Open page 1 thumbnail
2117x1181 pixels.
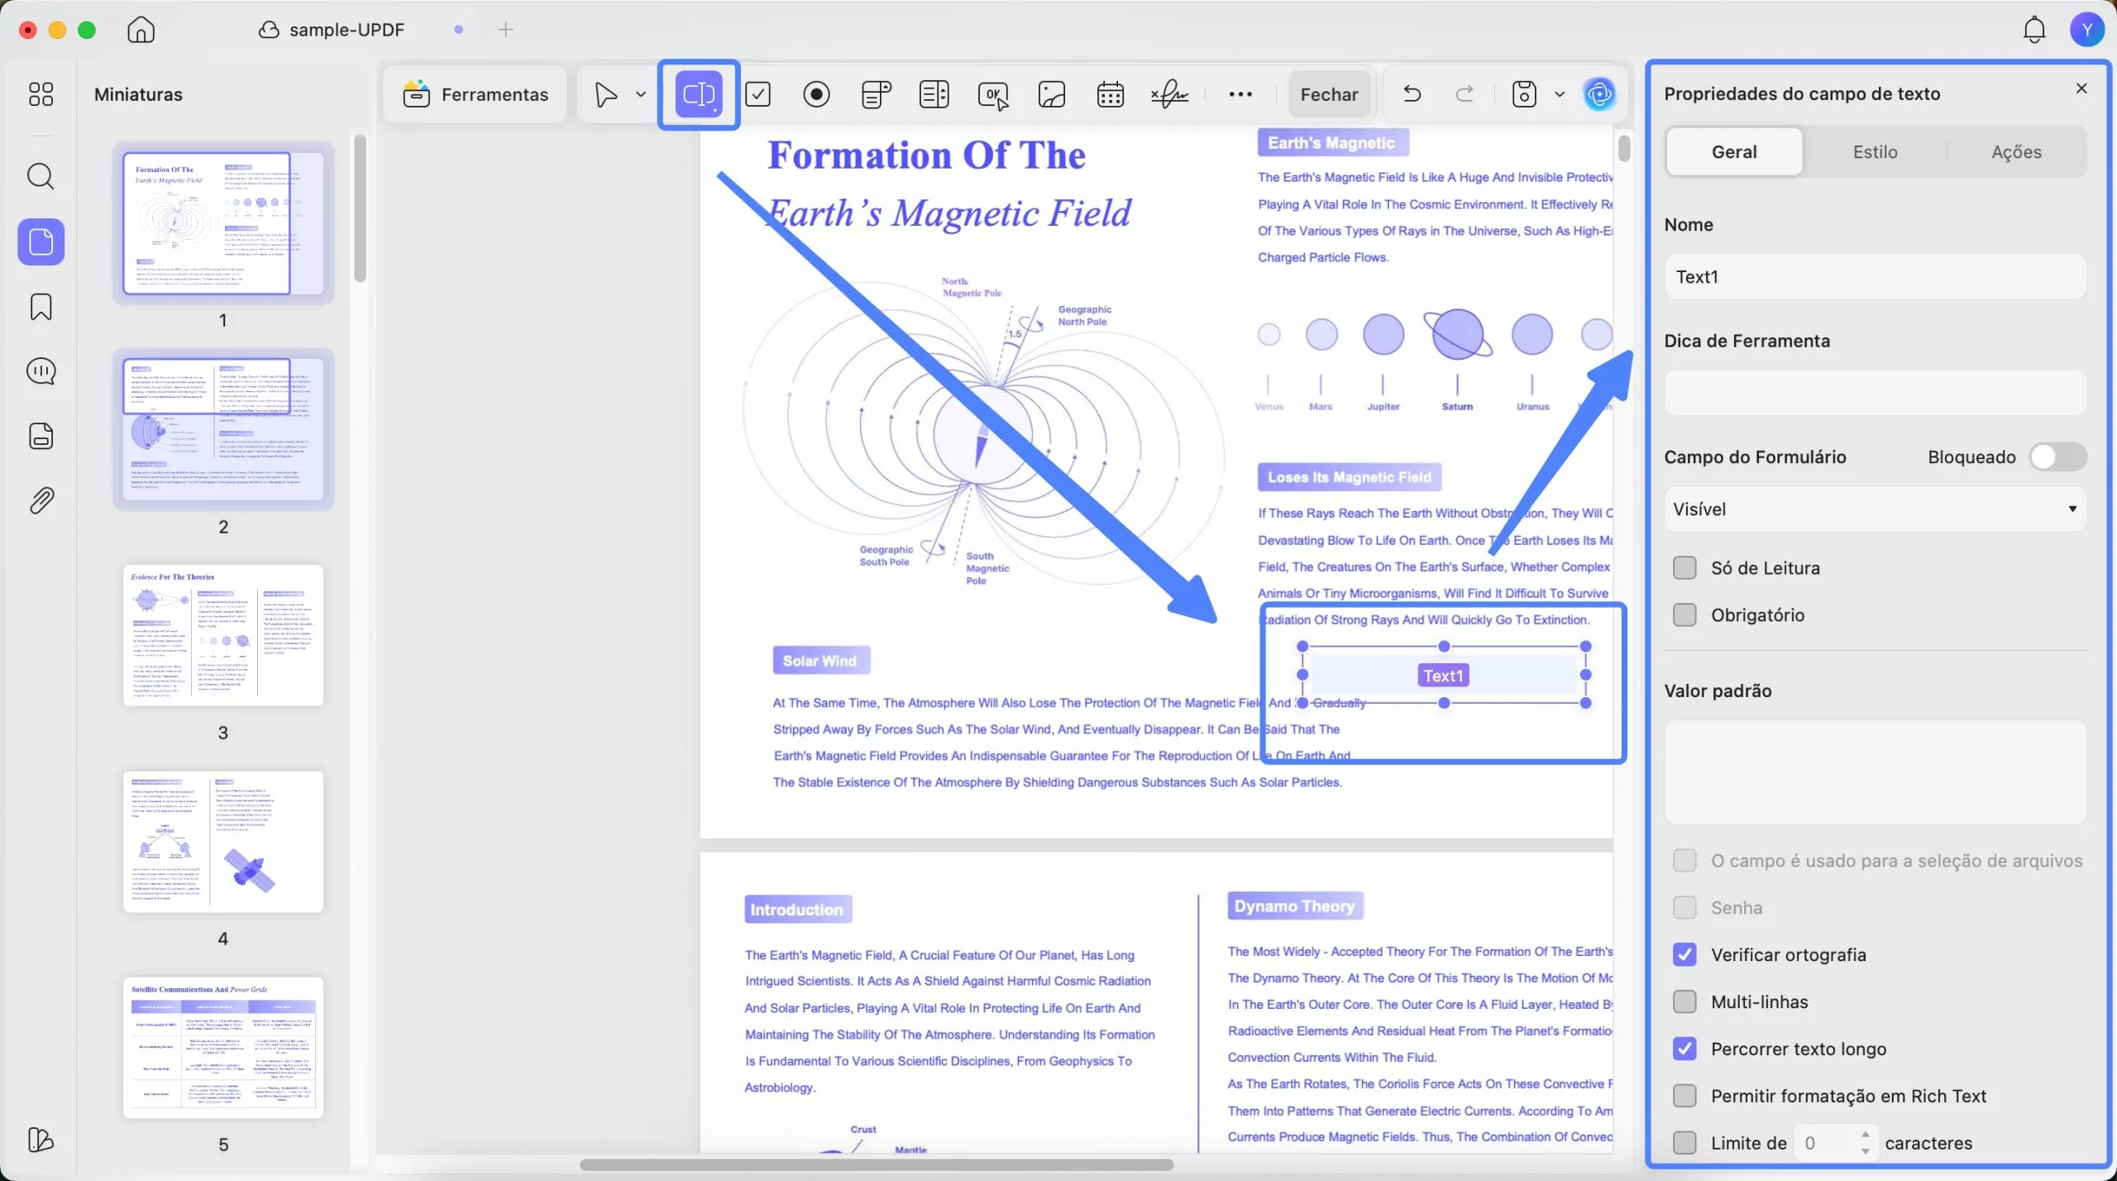(x=223, y=223)
